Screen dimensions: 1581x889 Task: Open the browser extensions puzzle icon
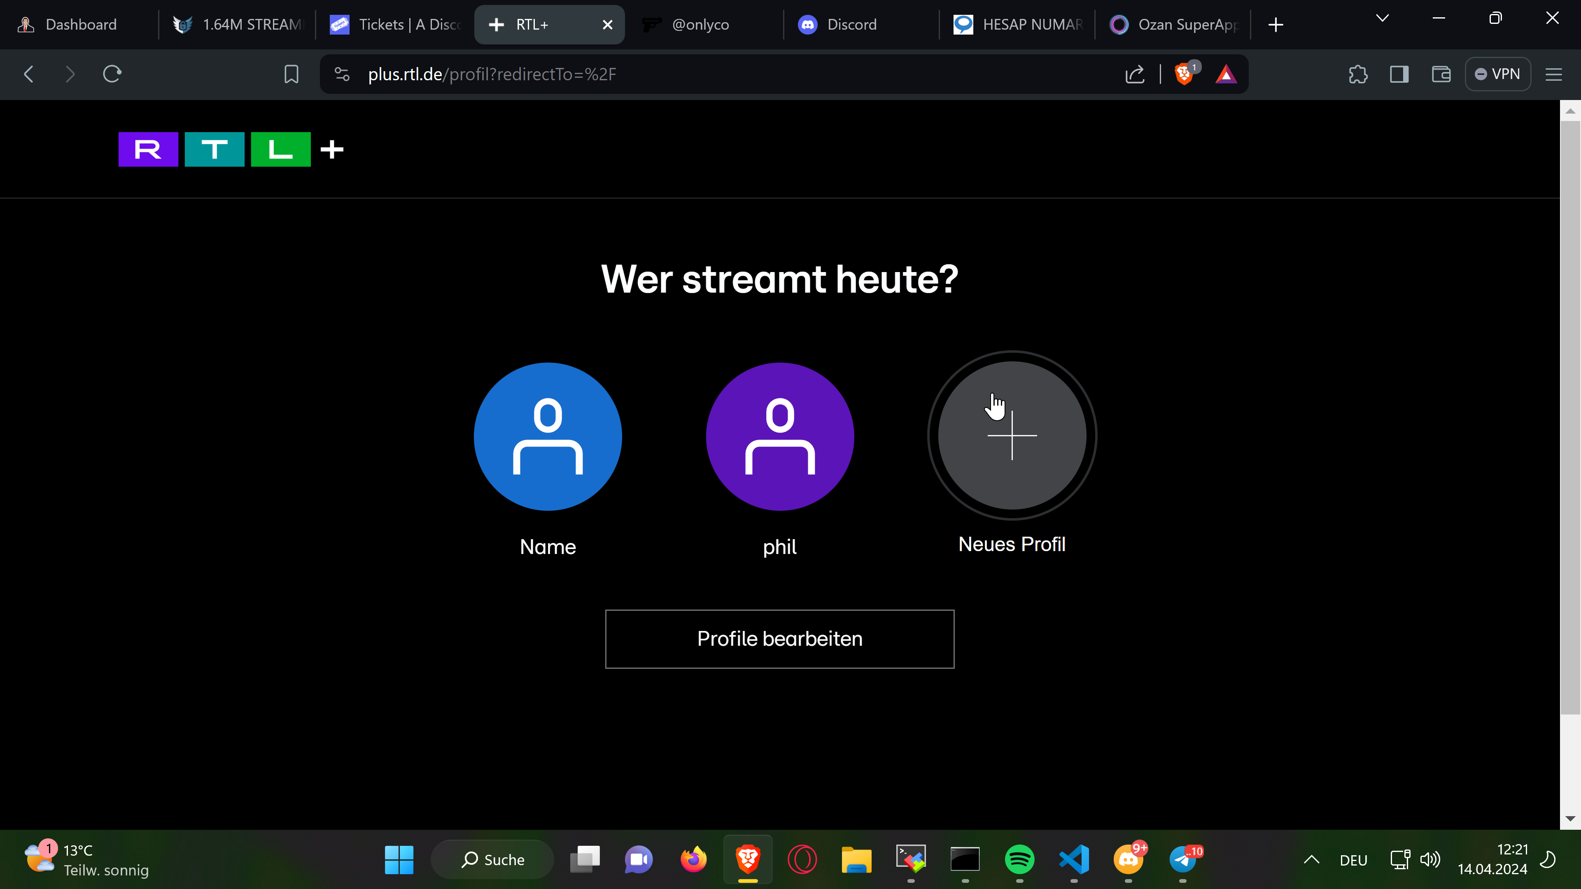click(x=1357, y=74)
